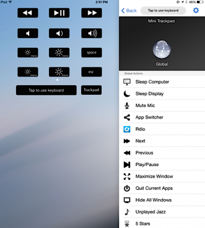Open settings with the gear icon
The image size is (205, 228).
196,10
